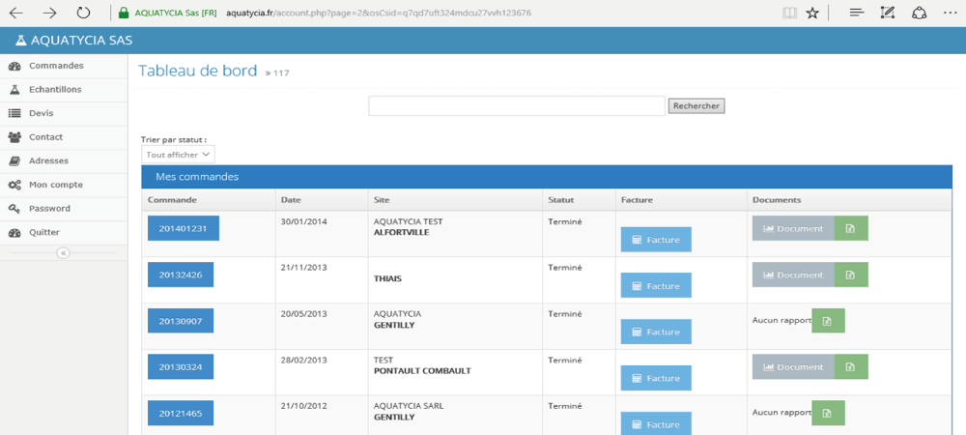Click the web note pen icon
Screen dimensions: 966x435
pos(887,13)
